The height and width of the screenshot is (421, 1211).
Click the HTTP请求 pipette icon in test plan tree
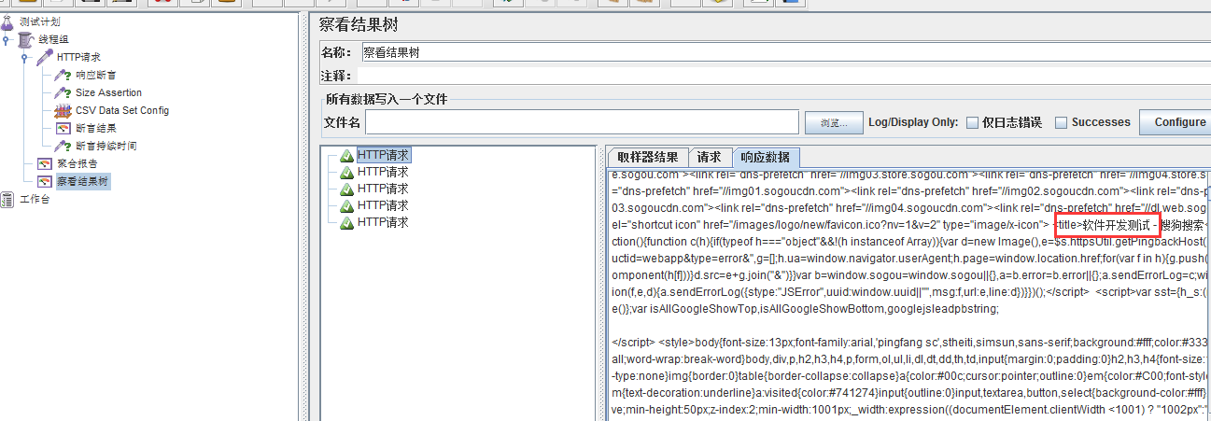coord(44,57)
